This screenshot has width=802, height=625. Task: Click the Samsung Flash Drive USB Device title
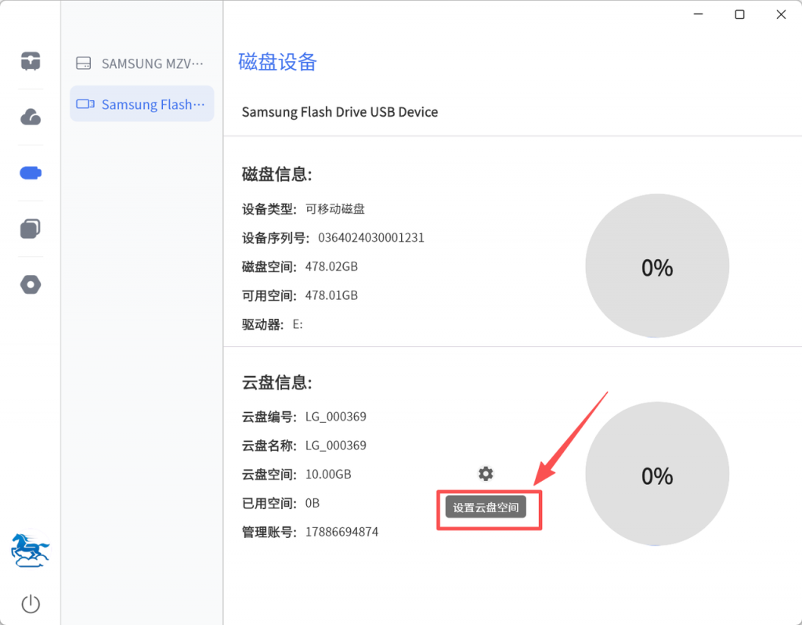(x=340, y=112)
